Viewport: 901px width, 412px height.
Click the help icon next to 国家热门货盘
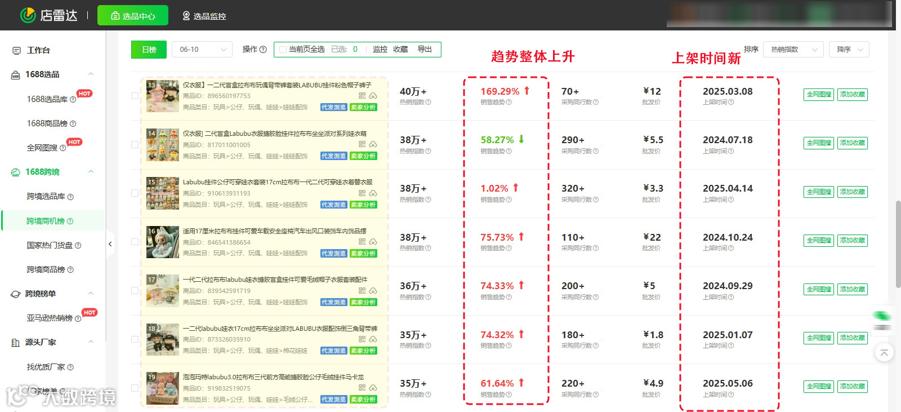pos(78,245)
